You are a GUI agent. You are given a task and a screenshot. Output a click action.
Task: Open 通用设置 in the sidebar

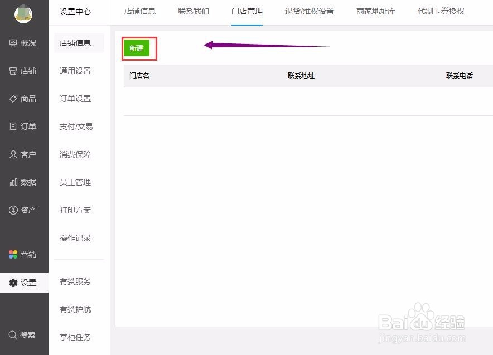(x=75, y=71)
